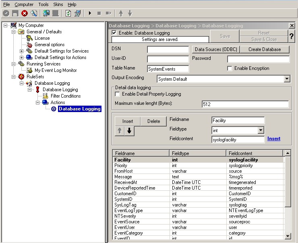
Task: Open the Fieldtype dropdown
Action: pyautogui.click(x=261, y=130)
